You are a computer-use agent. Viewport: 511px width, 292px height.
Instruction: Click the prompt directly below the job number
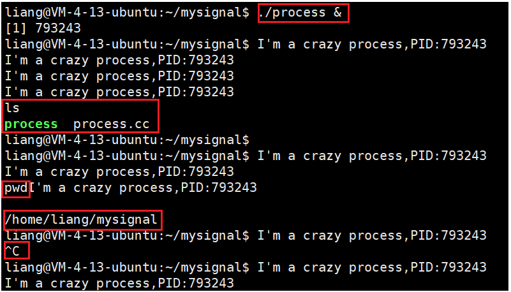coord(126,44)
